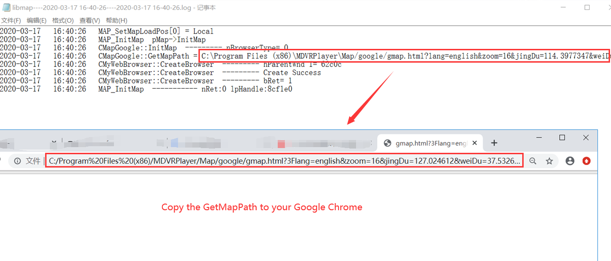This screenshot has height=261, width=611.
Task: Click the '文件' label in Chrome address bar
Action: coord(33,161)
